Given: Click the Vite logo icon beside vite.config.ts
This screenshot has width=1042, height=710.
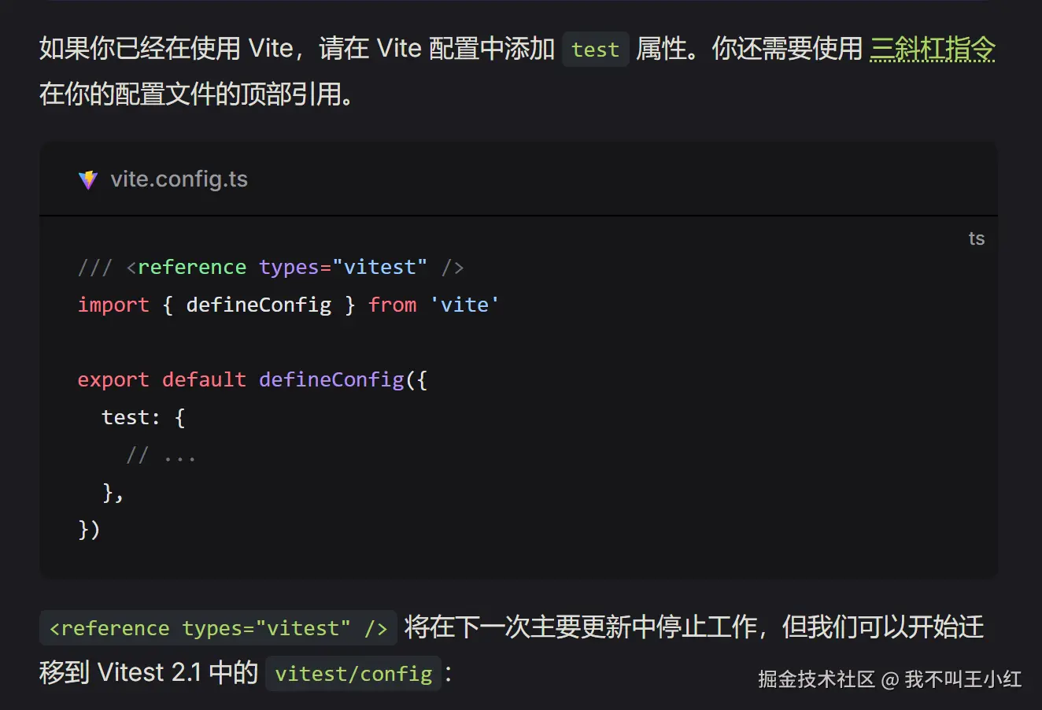Looking at the screenshot, I should (x=88, y=180).
